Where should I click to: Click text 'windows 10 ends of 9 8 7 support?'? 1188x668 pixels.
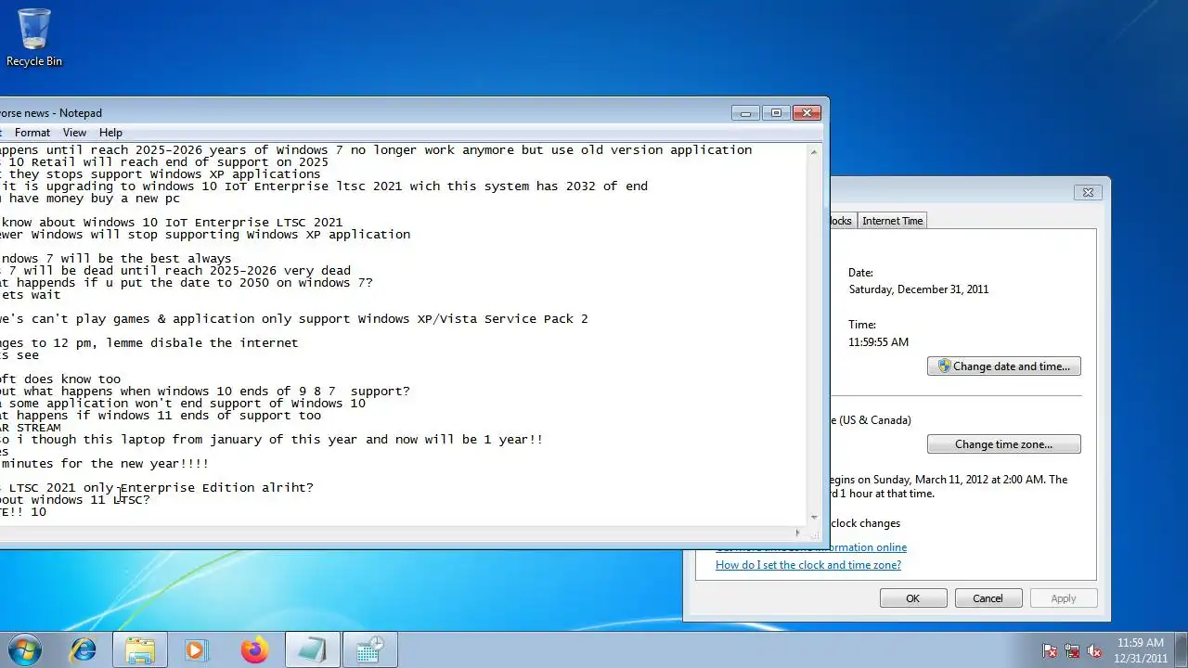(283, 392)
